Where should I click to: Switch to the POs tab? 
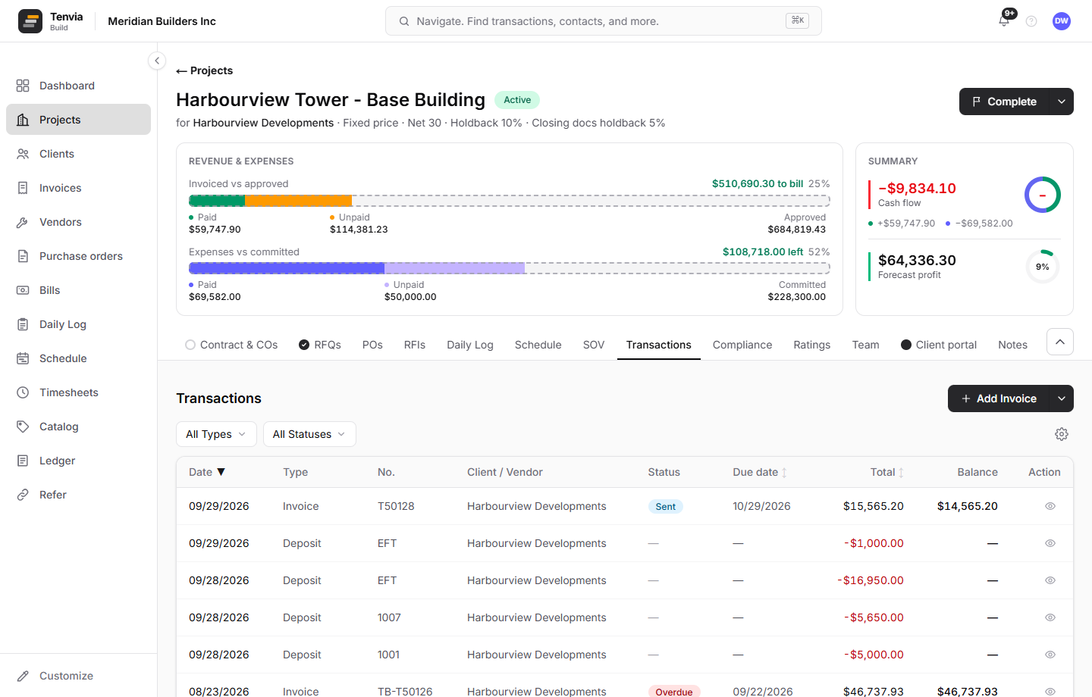(x=372, y=345)
